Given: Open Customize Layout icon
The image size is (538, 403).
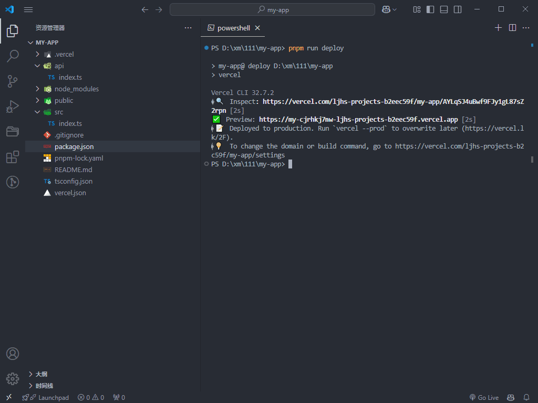Looking at the screenshot, I should (417, 9).
